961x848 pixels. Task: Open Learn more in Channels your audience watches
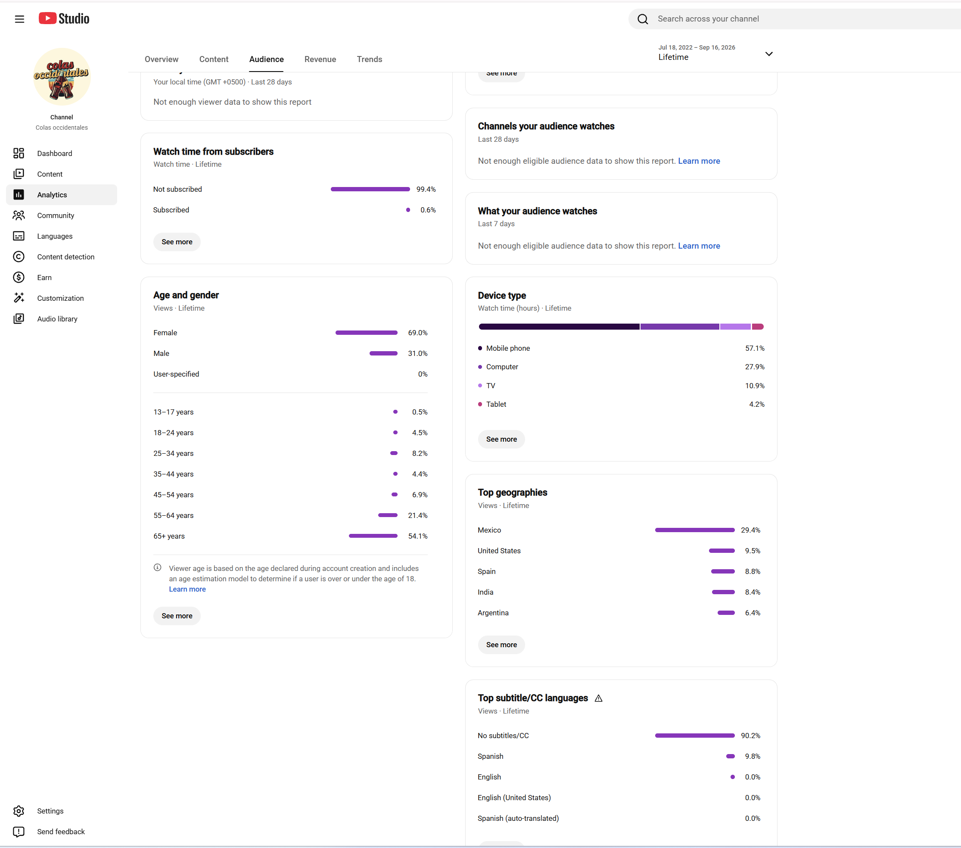(699, 161)
